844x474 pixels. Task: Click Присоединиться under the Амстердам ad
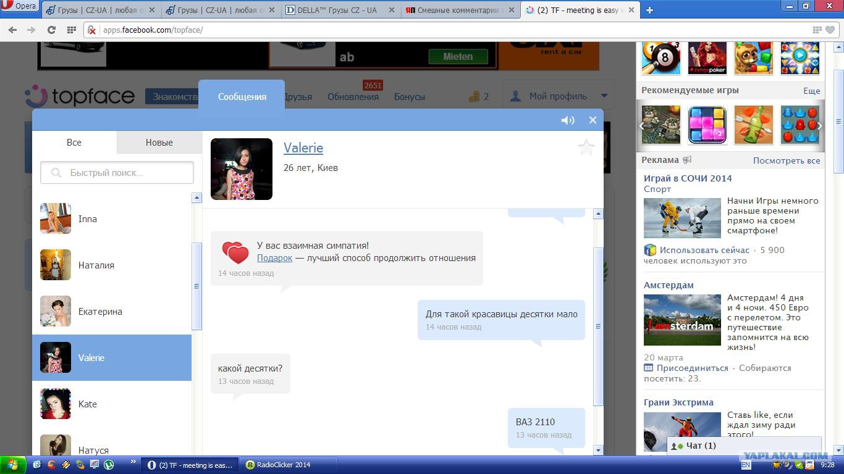click(693, 368)
